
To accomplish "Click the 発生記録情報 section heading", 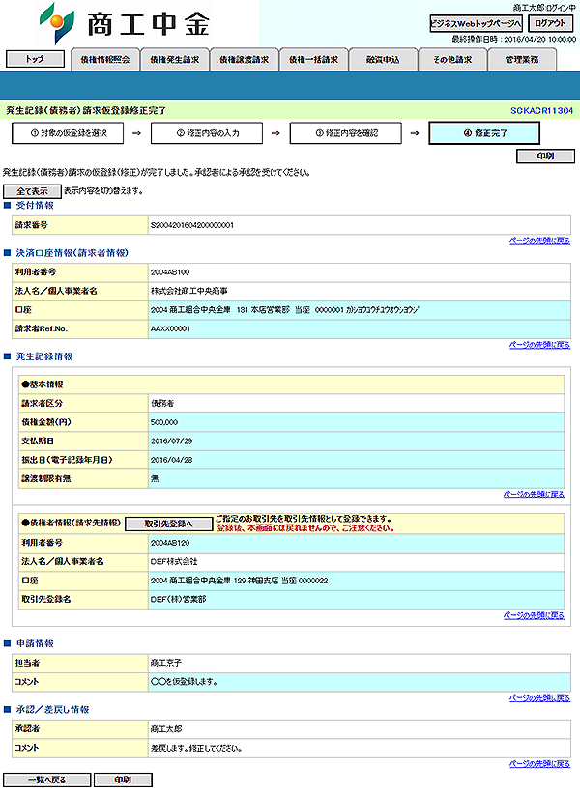I will click(44, 356).
